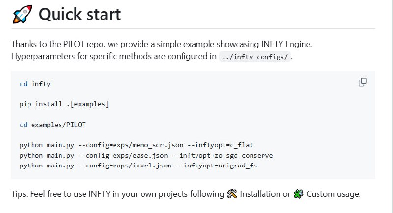Open the Installation section link

click(x=260, y=194)
